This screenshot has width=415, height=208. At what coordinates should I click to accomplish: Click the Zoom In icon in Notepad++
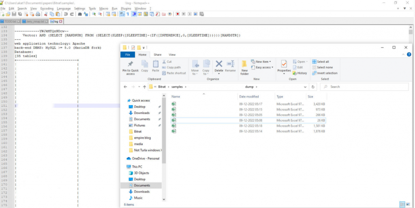[94, 14]
